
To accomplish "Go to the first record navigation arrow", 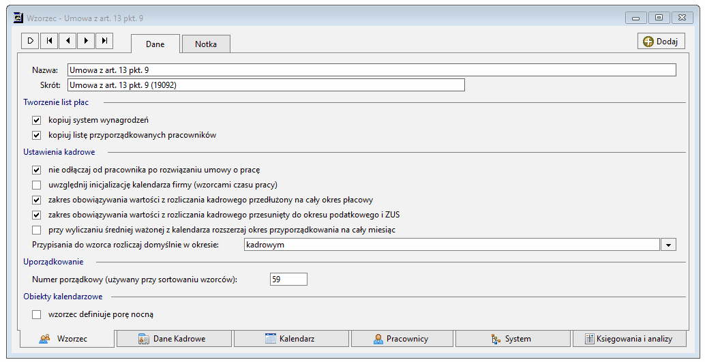I will 49,40.
